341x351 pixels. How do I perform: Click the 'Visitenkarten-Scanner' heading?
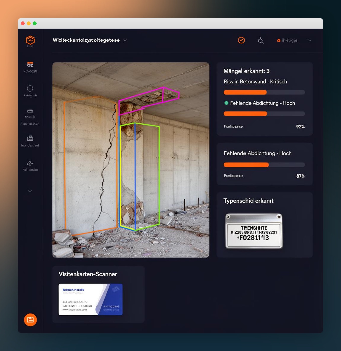point(88,274)
